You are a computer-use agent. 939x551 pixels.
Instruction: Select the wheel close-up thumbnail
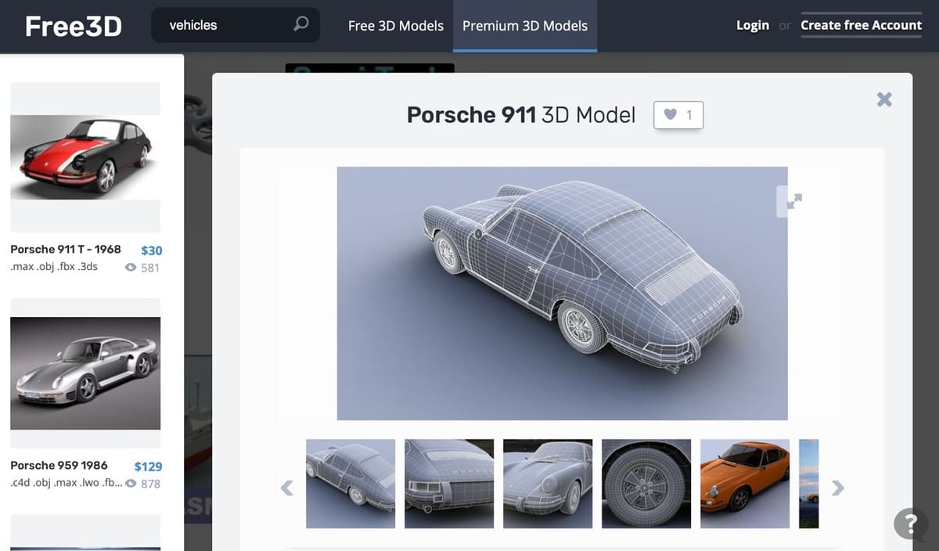(x=646, y=484)
